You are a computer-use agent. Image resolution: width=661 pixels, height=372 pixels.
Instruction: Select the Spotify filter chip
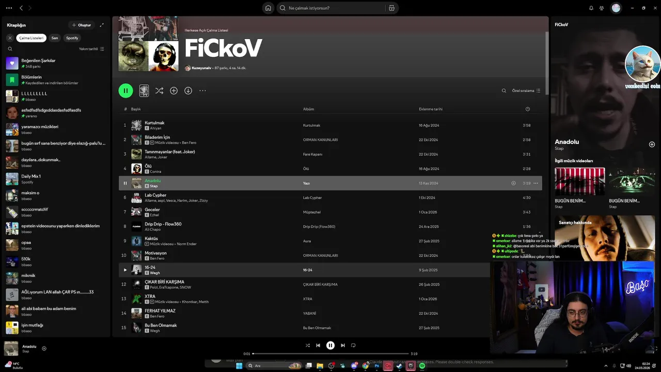pos(72,38)
